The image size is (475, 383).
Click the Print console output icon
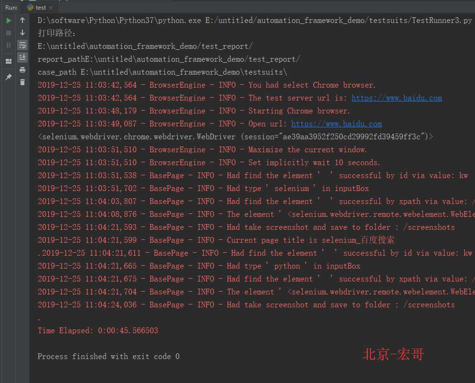coord(22,70)
